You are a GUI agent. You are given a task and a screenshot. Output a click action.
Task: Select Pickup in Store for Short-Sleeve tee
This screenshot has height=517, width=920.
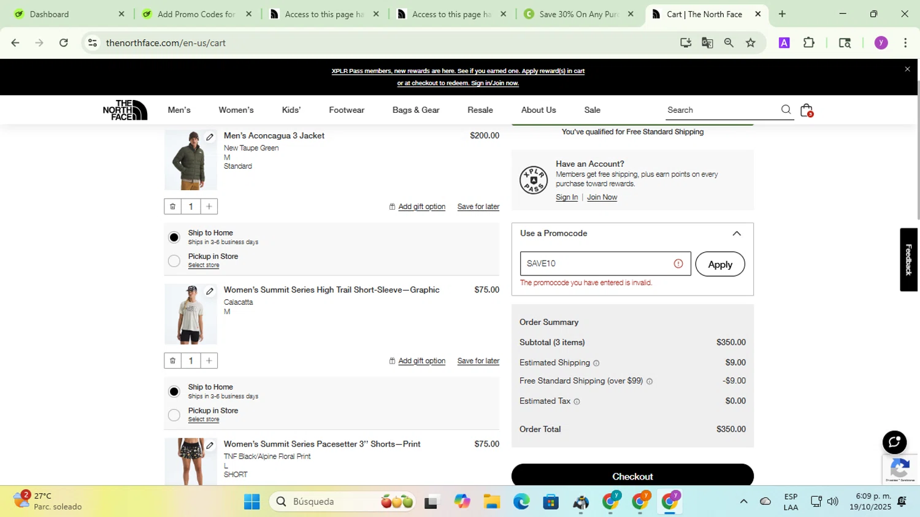(174, 415)
